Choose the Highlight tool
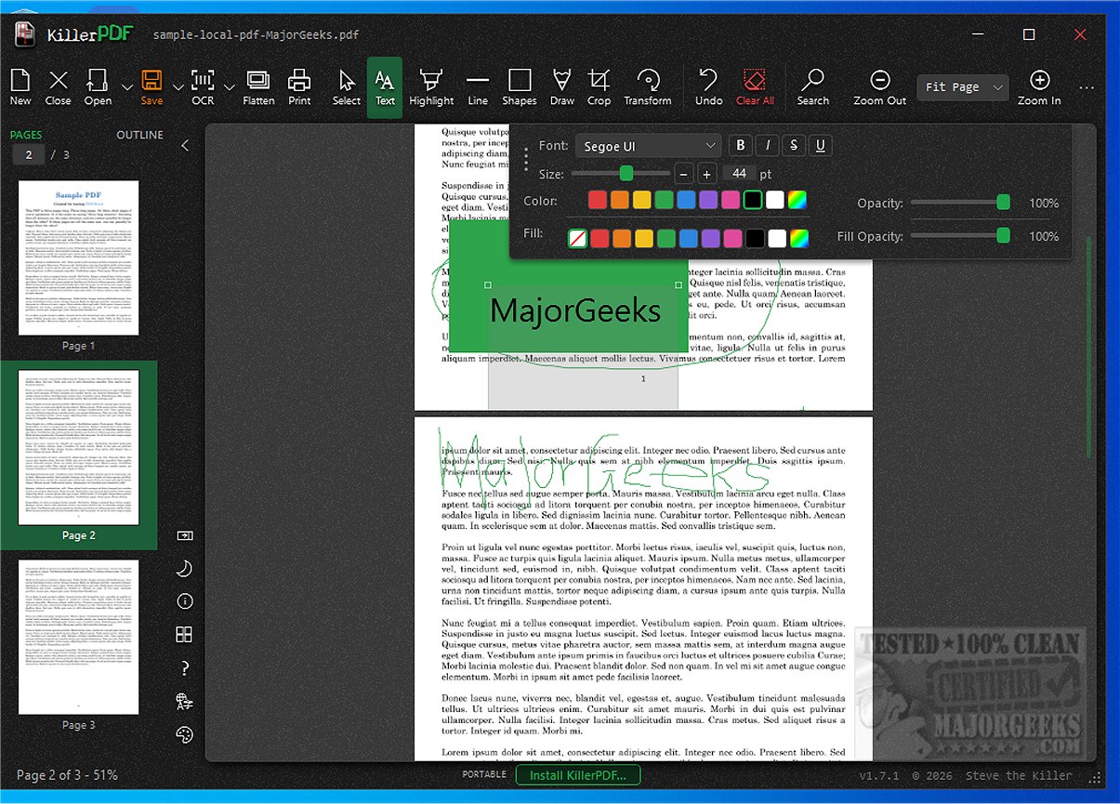 431,87
